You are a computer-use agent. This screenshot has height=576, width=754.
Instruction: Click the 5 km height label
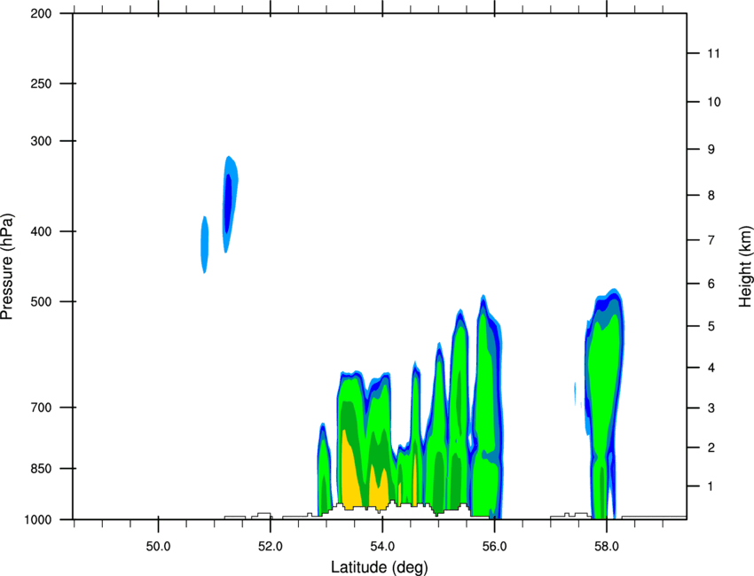pyautogui.click(x=711, y=327)
